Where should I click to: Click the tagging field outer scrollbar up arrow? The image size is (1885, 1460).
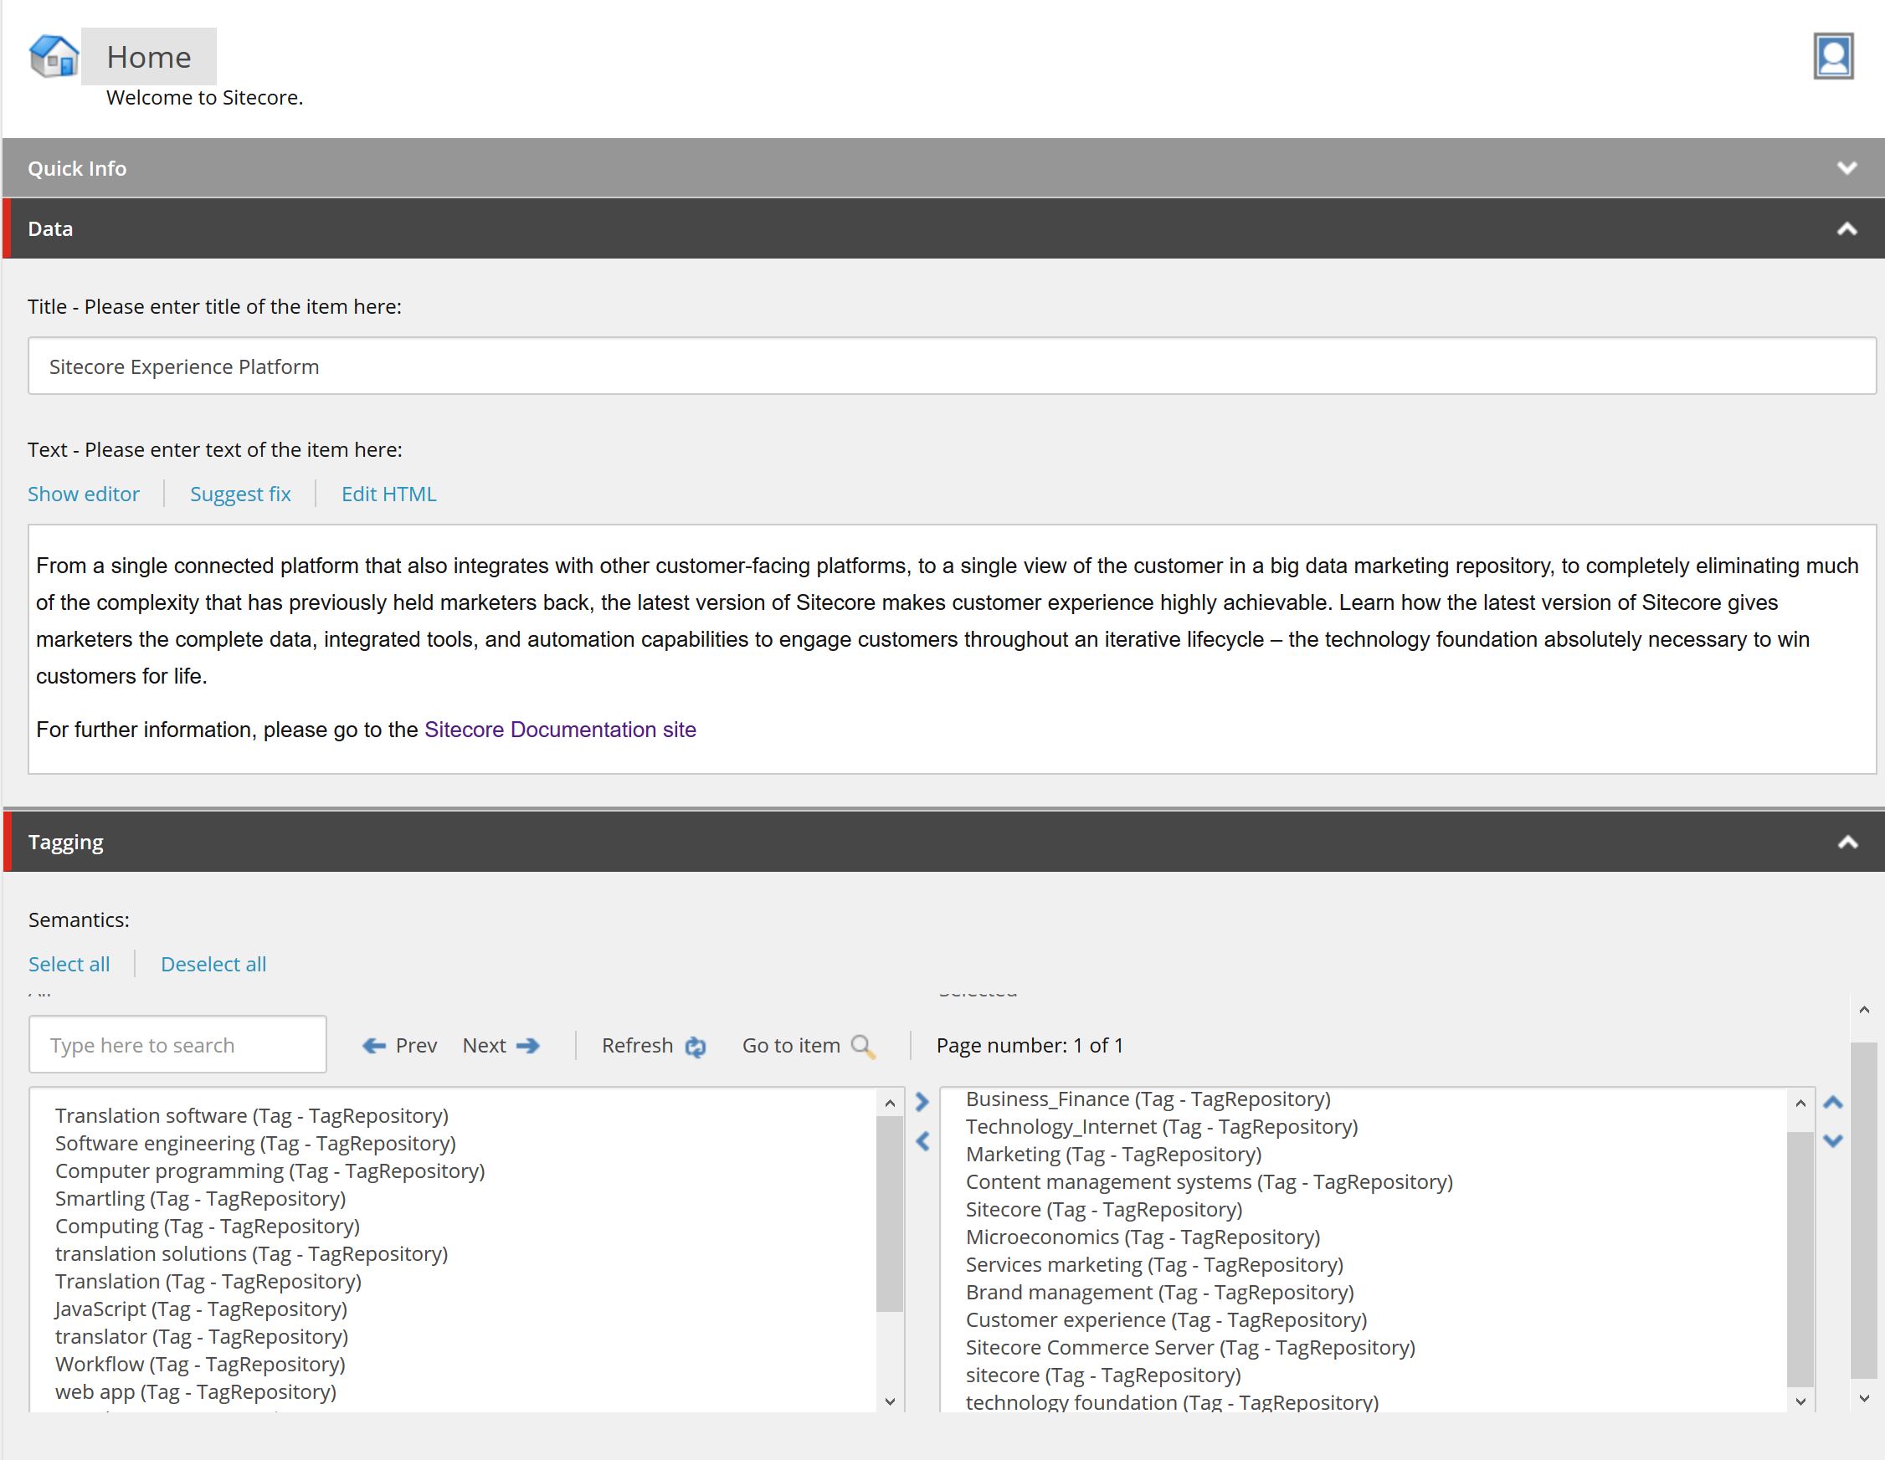(x=1864, y=1010)
